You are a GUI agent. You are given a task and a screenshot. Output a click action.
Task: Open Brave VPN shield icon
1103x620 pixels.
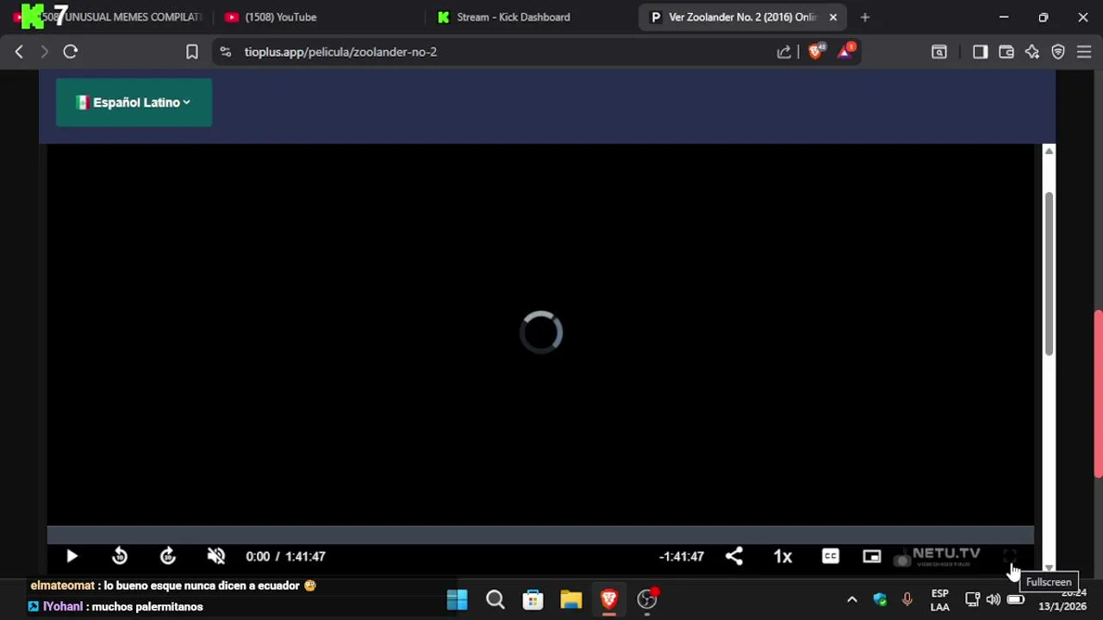click(x=1058, y=52)
